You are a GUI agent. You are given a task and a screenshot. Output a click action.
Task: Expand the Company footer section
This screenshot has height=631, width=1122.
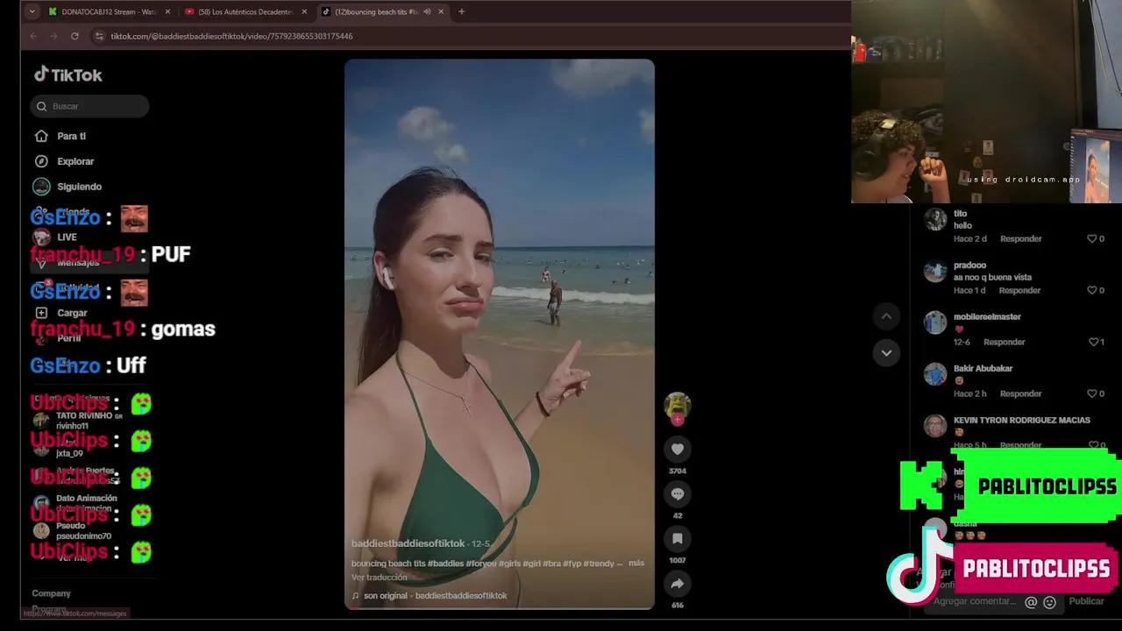pyautogui.click(x=51, y=593)
